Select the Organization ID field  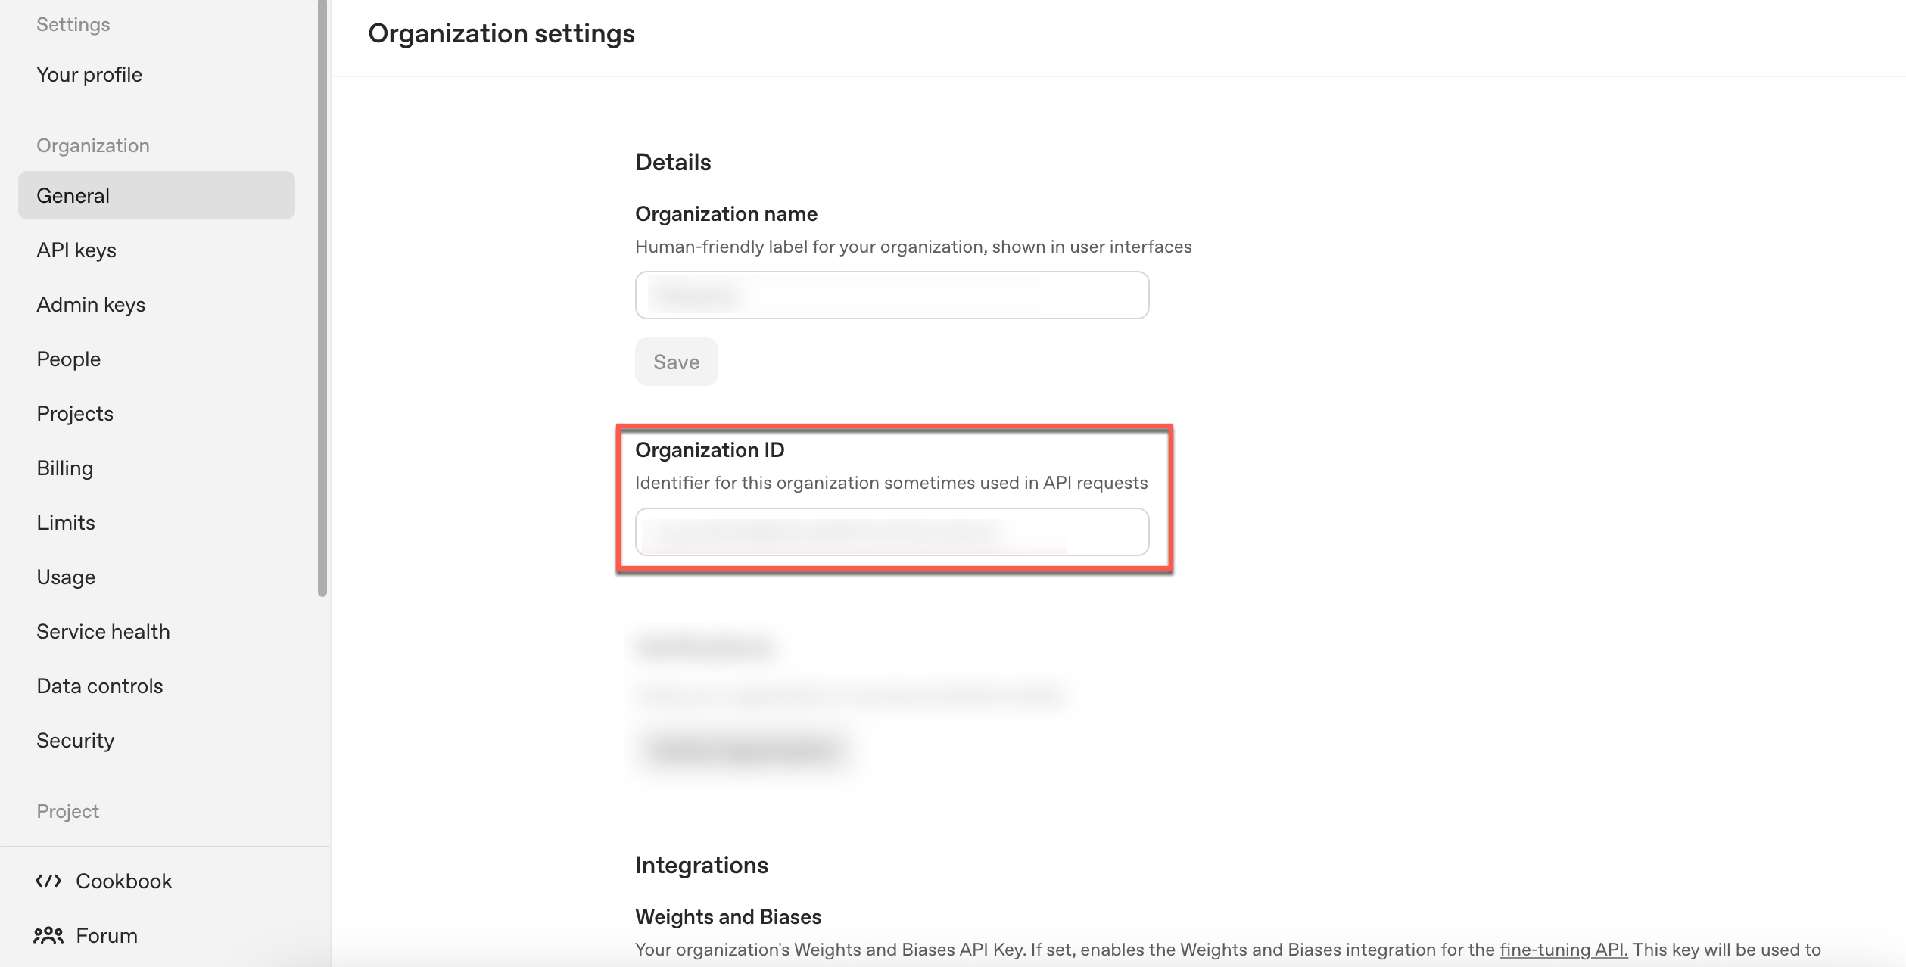coord(892,532)
